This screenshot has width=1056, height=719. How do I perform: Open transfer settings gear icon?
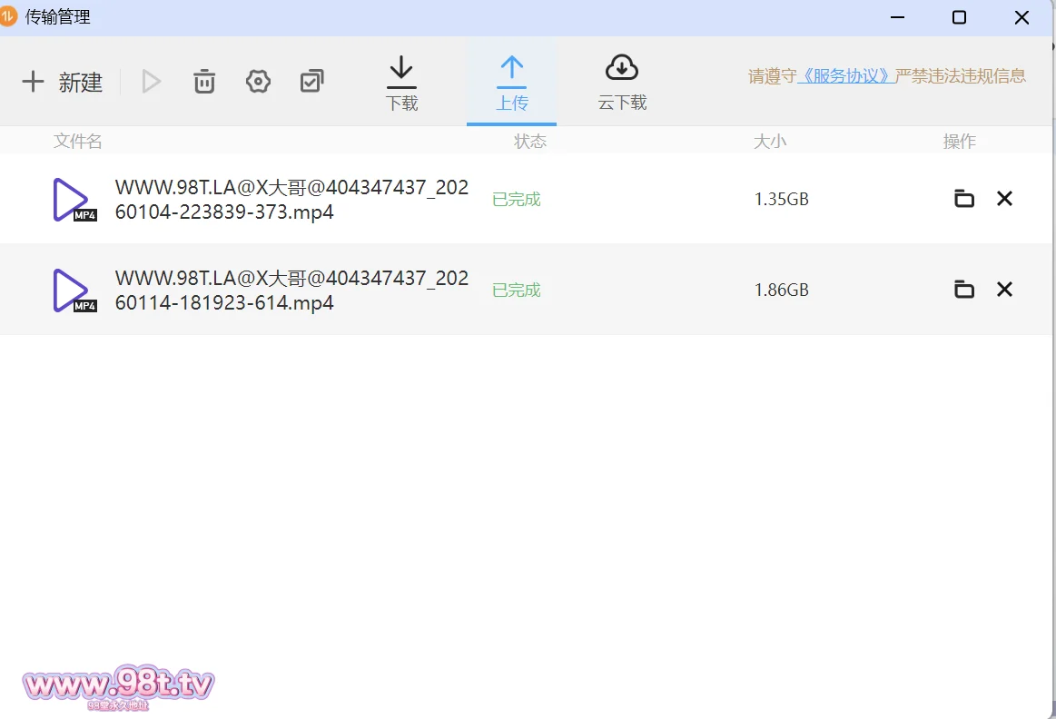tap(258, 82)
